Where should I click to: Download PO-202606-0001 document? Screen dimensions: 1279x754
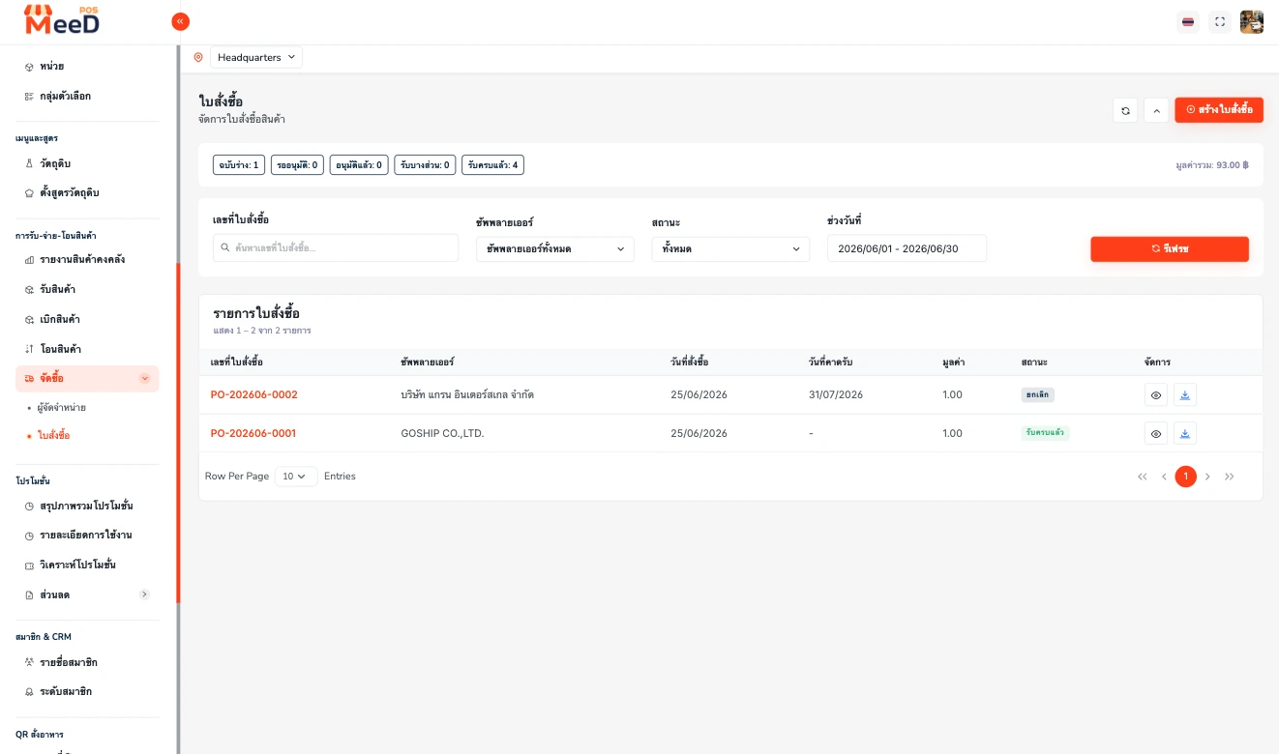coord(1185,433)
